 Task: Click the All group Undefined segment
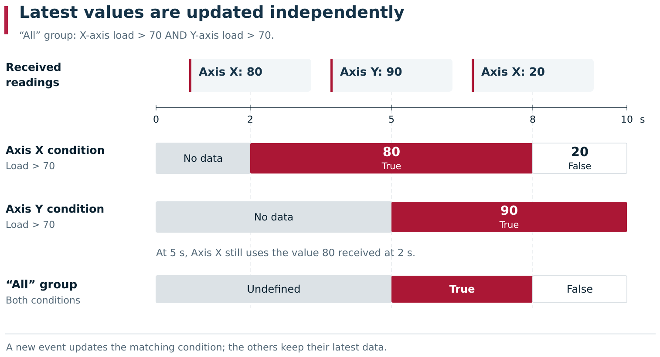(x=274, y=289)
